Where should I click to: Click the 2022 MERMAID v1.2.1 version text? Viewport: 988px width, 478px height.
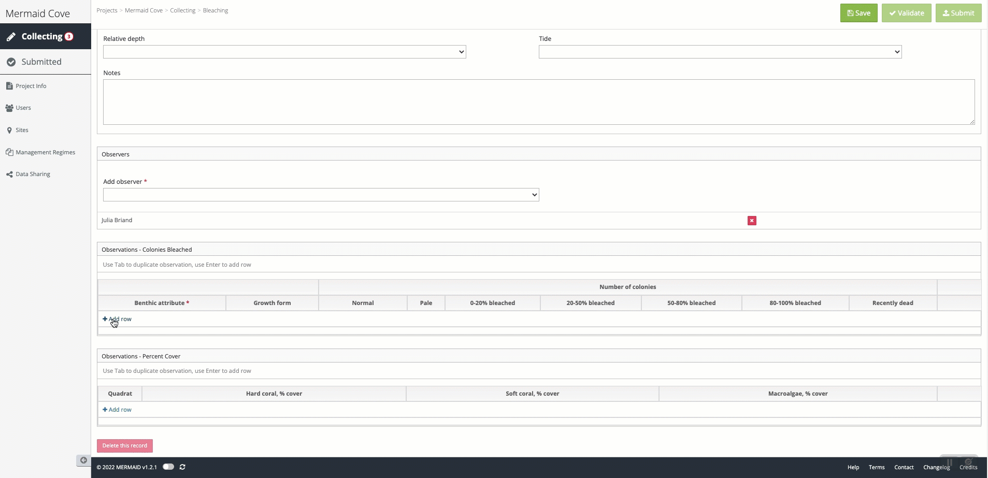126,467
